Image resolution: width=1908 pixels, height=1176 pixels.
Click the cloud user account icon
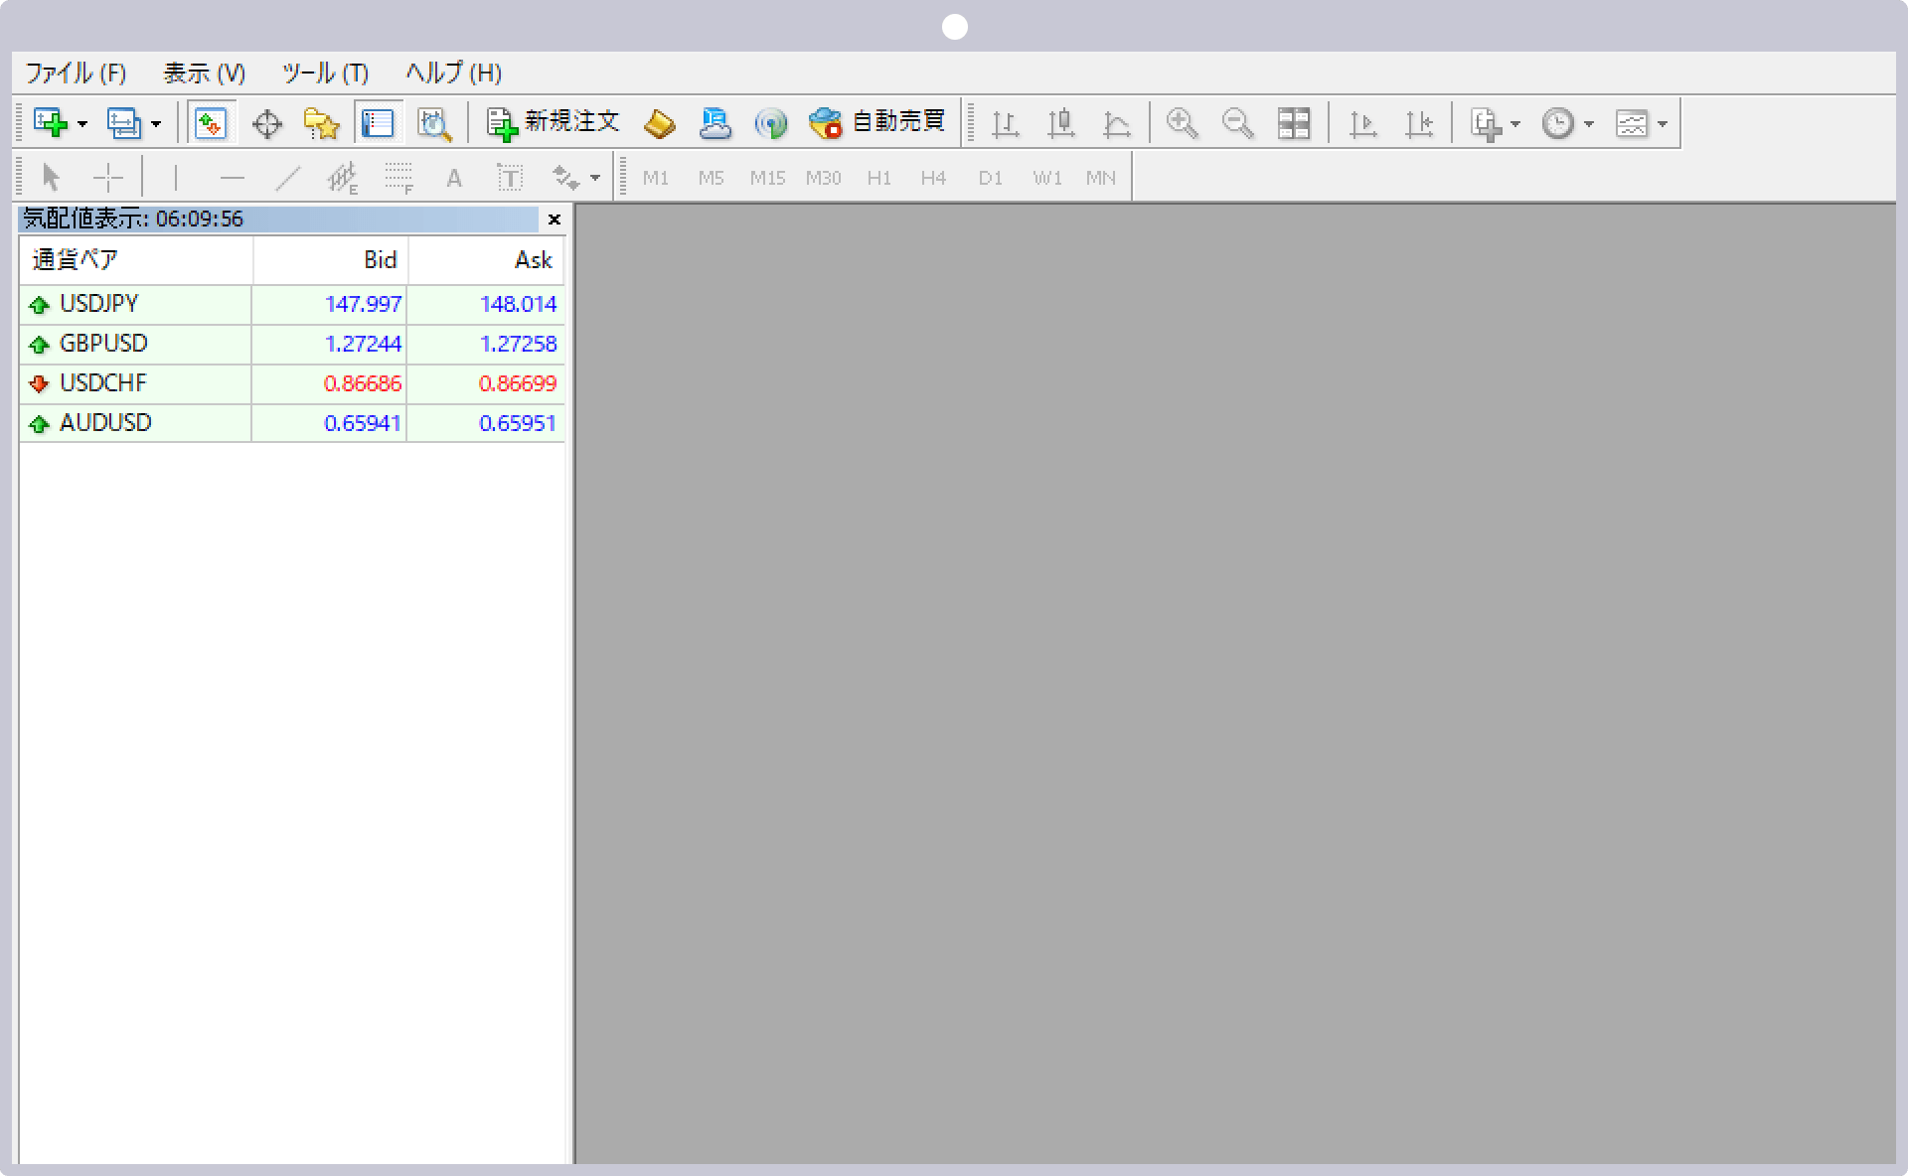[715, 123]
